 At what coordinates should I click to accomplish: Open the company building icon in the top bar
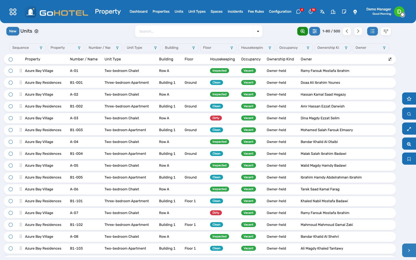(333, 12)
